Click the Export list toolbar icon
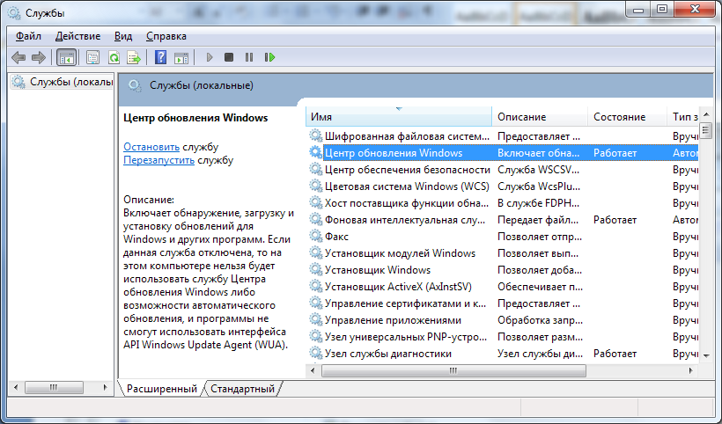 pos(134,57)
